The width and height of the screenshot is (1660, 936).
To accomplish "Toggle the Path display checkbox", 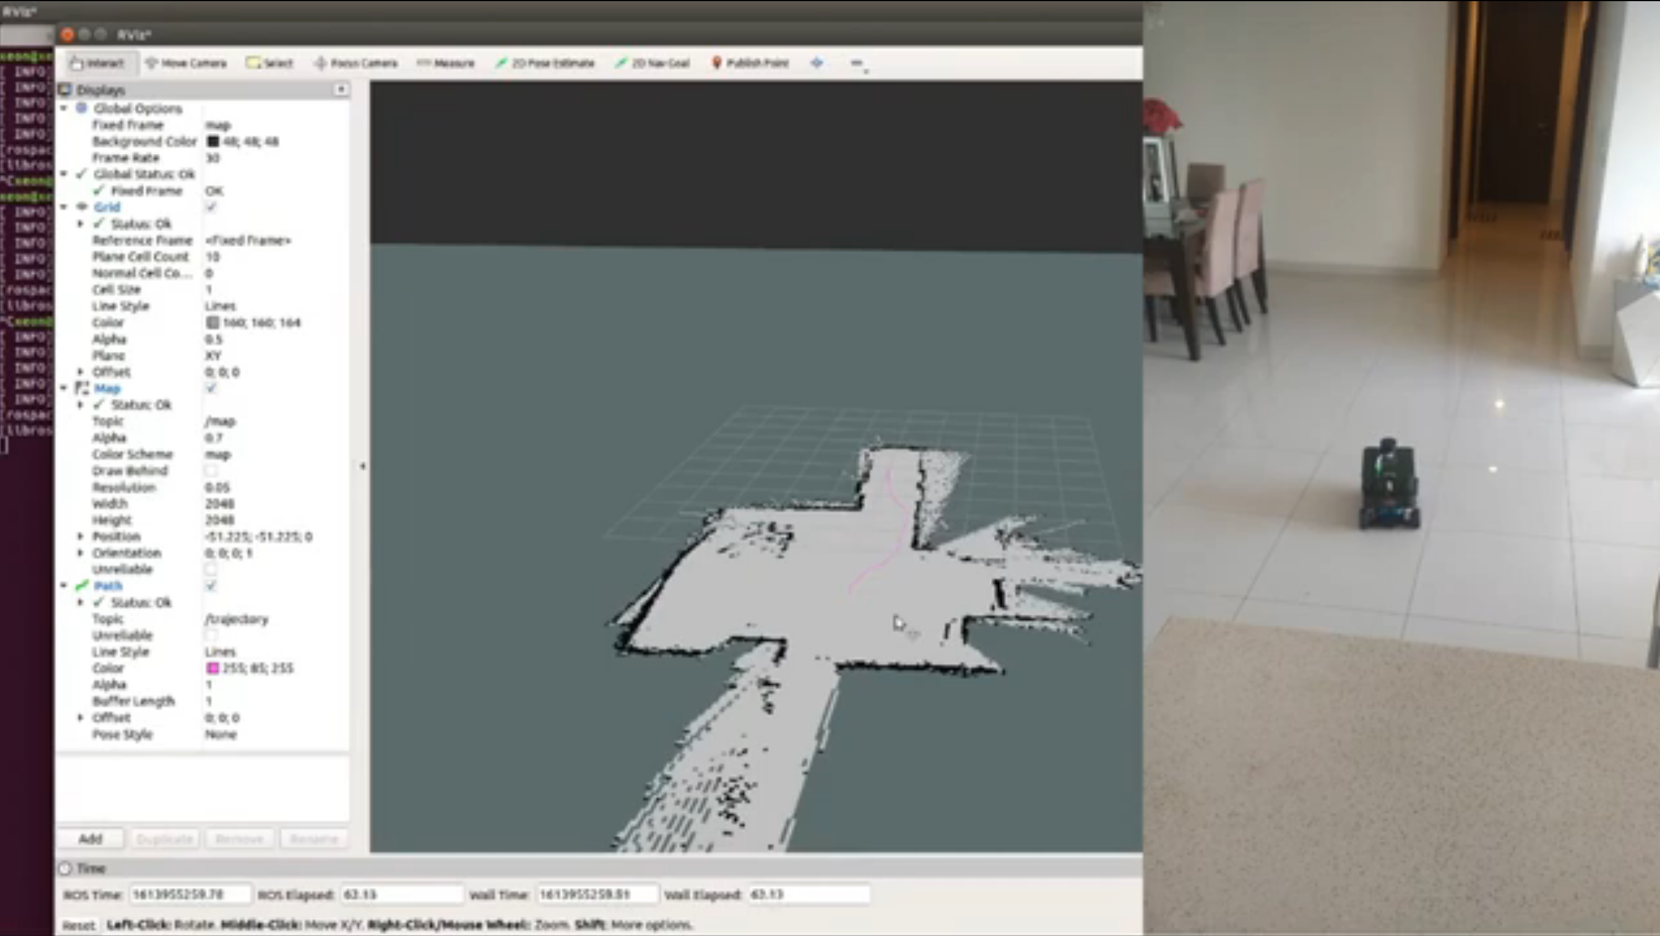I will (x=211, y=585).
